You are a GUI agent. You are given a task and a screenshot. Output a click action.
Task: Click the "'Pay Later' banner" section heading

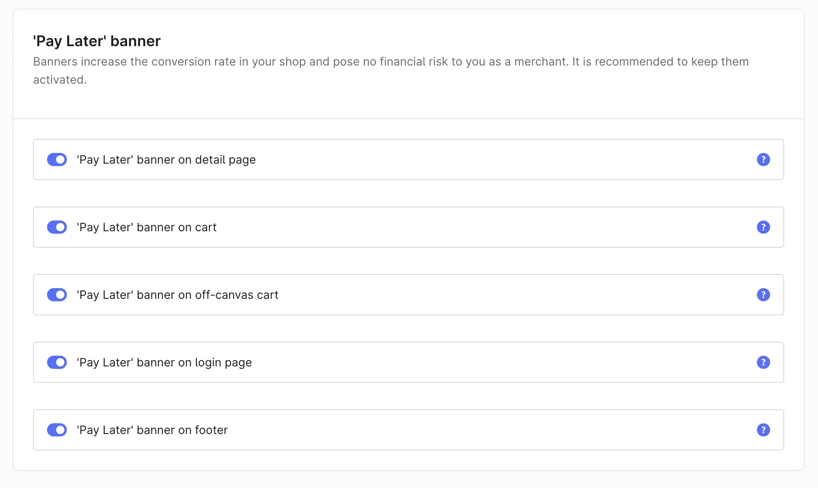click(x=97, y=41)
